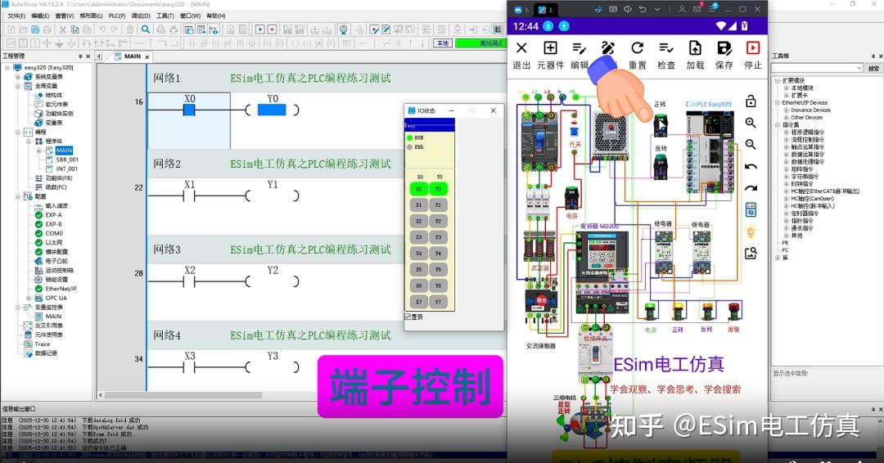884x463 pixels.
Task: Expand Inovance Devices in the toolbox
Action: pyautogui.click(x=787, y=110)
